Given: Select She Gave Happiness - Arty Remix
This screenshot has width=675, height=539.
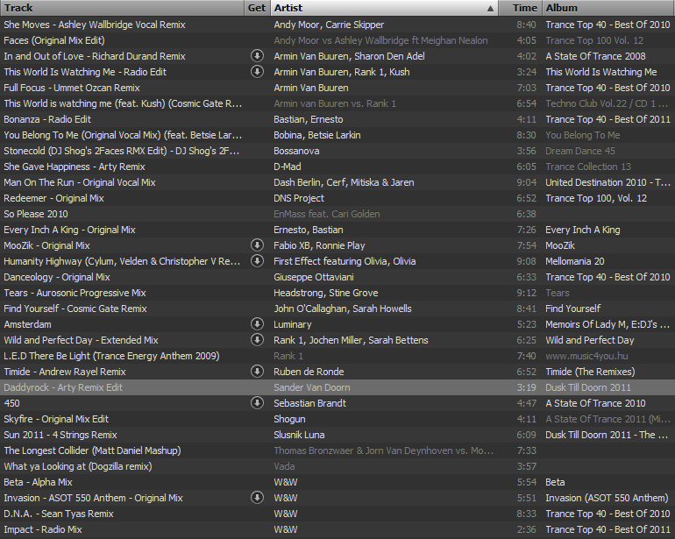Looking at the screenshot, I should 75,167.
